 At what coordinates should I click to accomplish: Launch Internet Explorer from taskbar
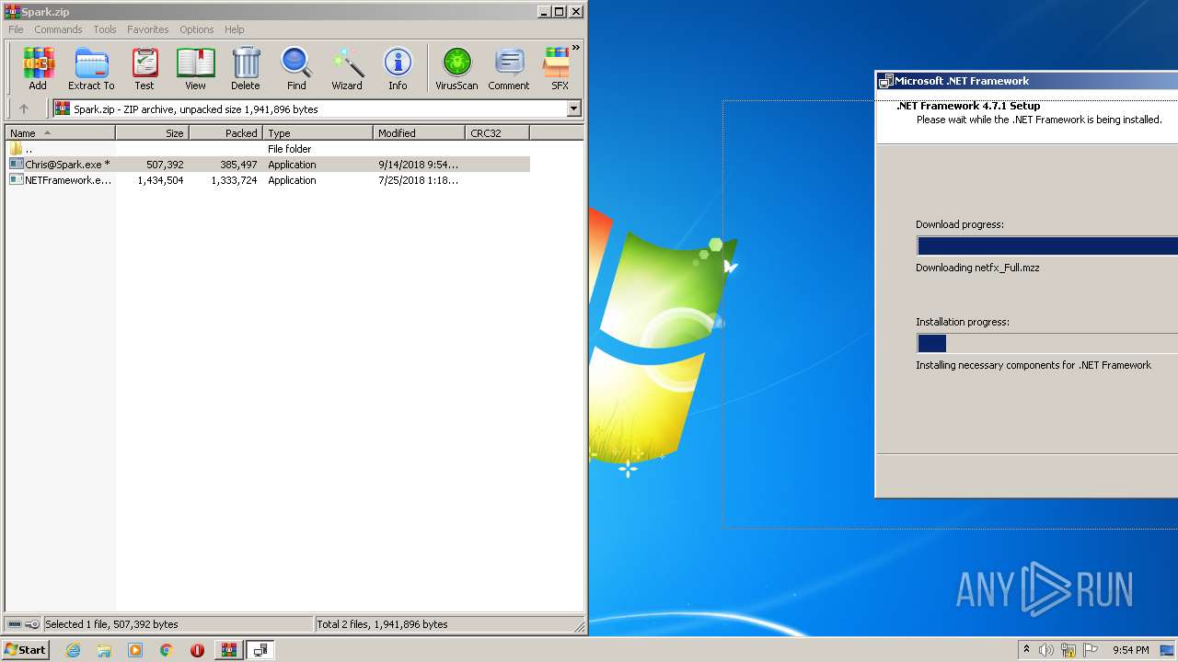(x=73, y=650)
